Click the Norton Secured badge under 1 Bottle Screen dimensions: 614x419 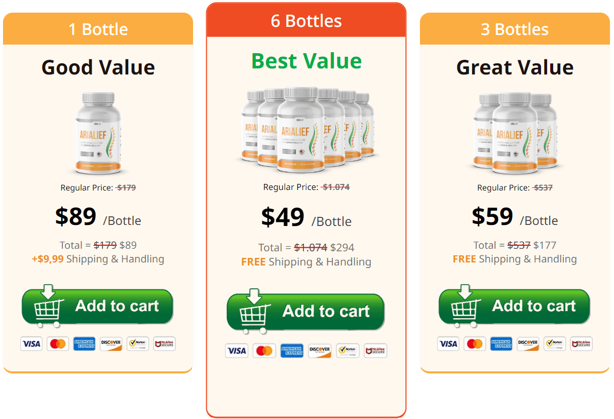tap(138, 344)
